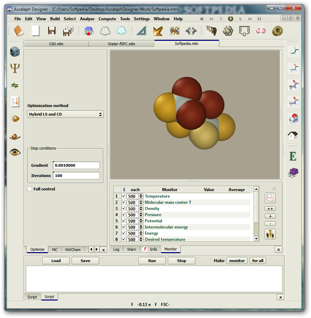Switch to the Log tab
Viewport: 311px width, 318px height.
(116, 249)
